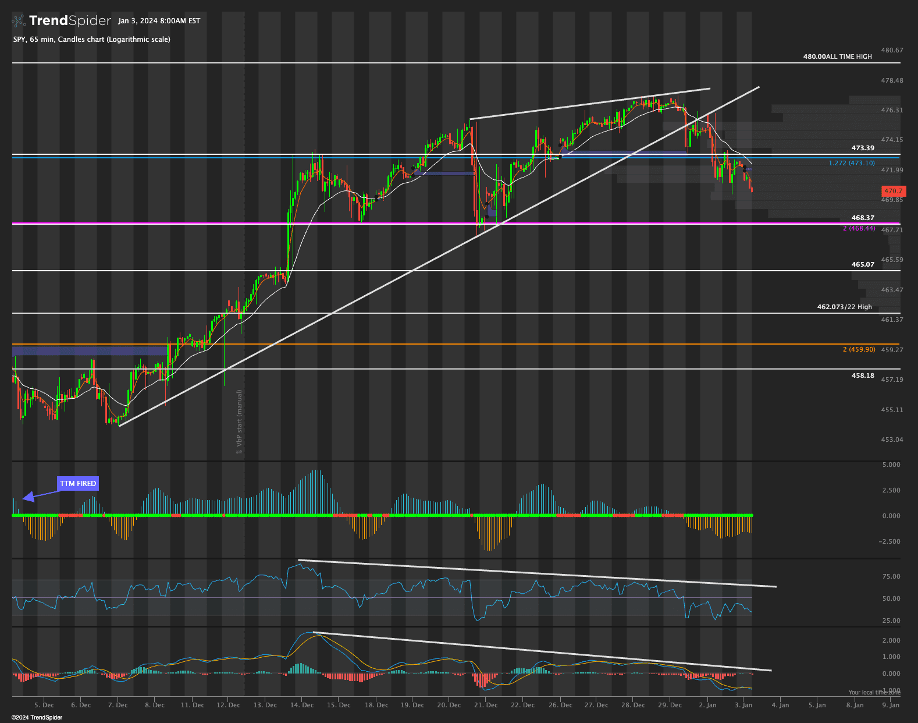This screenshot has height=723, width=918.
Task: Select the magenta 2 (468.44) Fibonacci label
Action: click(x=858, y=228)
